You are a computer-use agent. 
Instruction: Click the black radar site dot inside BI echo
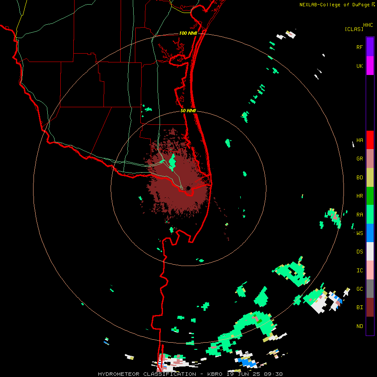click(x=188, y=188)
